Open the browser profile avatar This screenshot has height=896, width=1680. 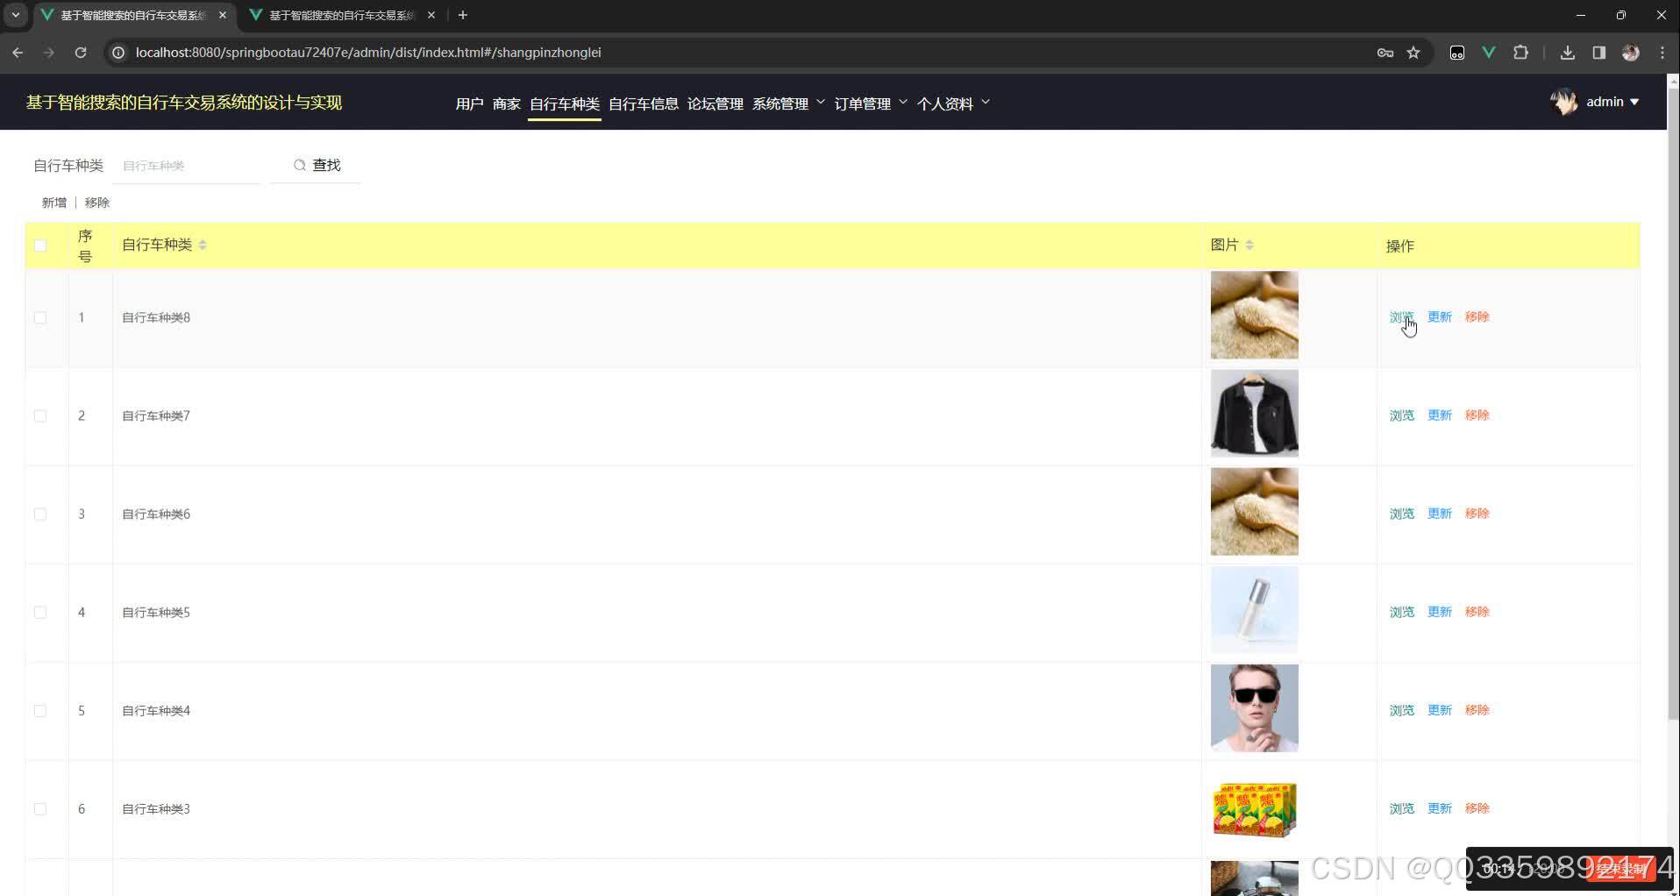1631,53
